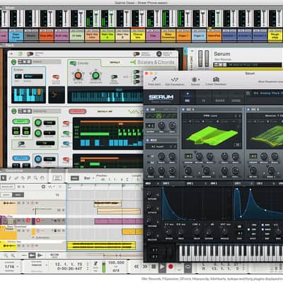The width and height of the screenshot is (283, 283).
Task: Open the Bar snap value dropdown
Action: 89,178
